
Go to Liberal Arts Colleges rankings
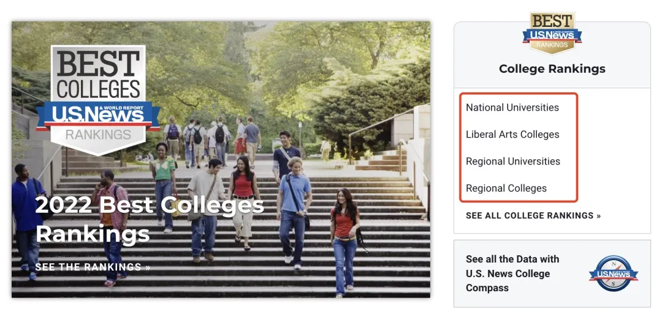[x=512, y=135]
